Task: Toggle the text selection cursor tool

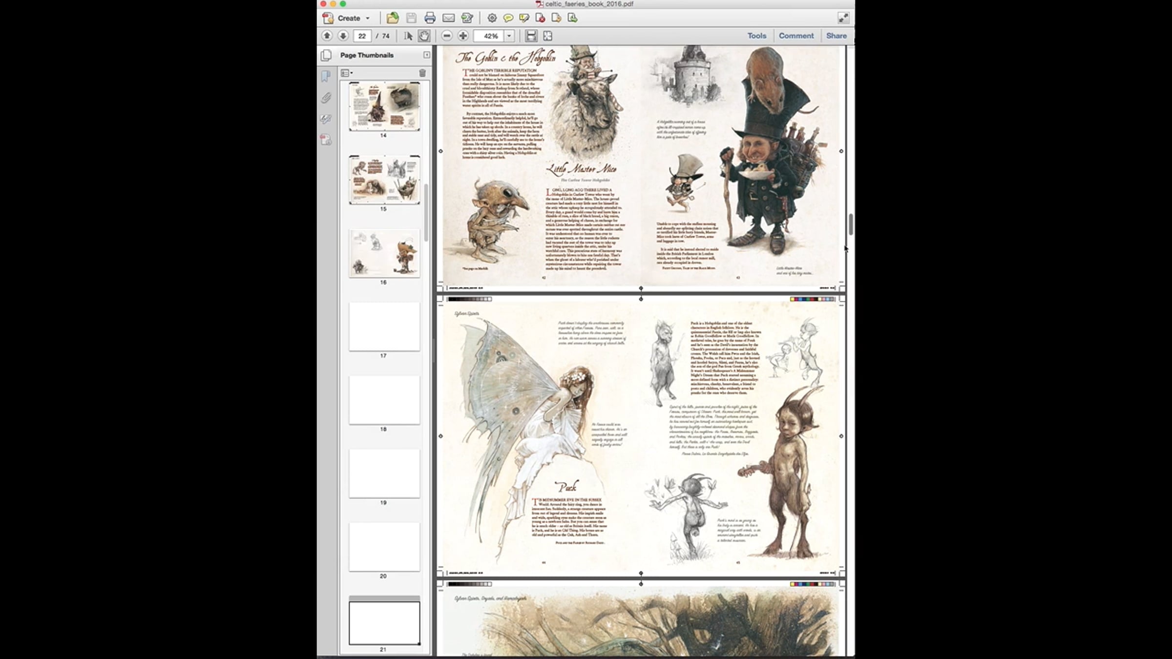Action: click(408, 36)
